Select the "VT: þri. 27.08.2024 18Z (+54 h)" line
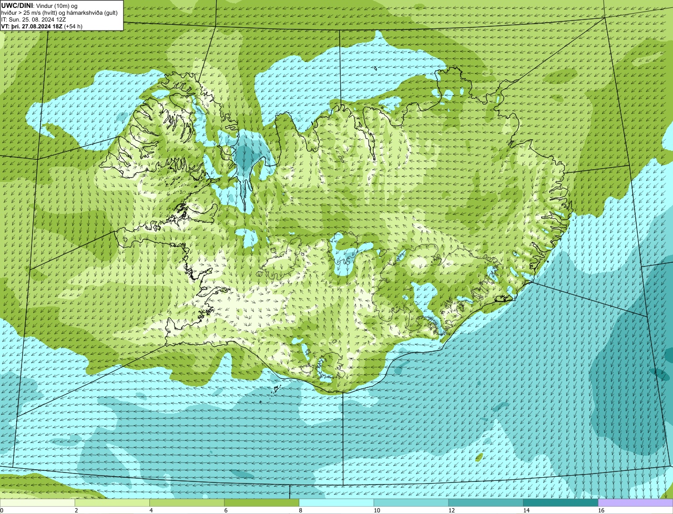This screenshot has width=673, height=514. click(42, 26)
